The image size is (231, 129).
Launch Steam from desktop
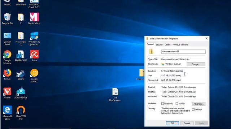click(x=21, y=75)
